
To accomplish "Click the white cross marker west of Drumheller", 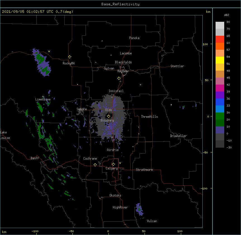I will [x=171, y=105].
